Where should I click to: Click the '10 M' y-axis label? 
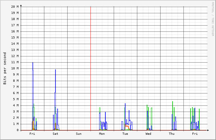coord(15,68)
